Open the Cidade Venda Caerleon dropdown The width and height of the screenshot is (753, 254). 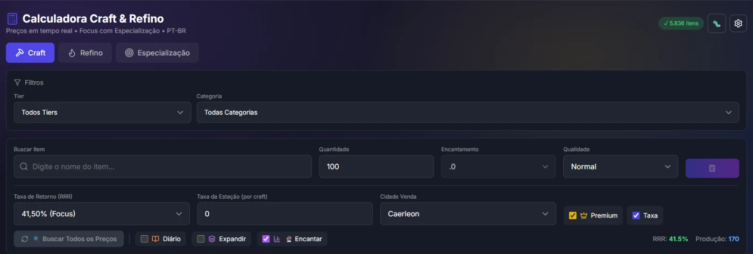[467, 214]
